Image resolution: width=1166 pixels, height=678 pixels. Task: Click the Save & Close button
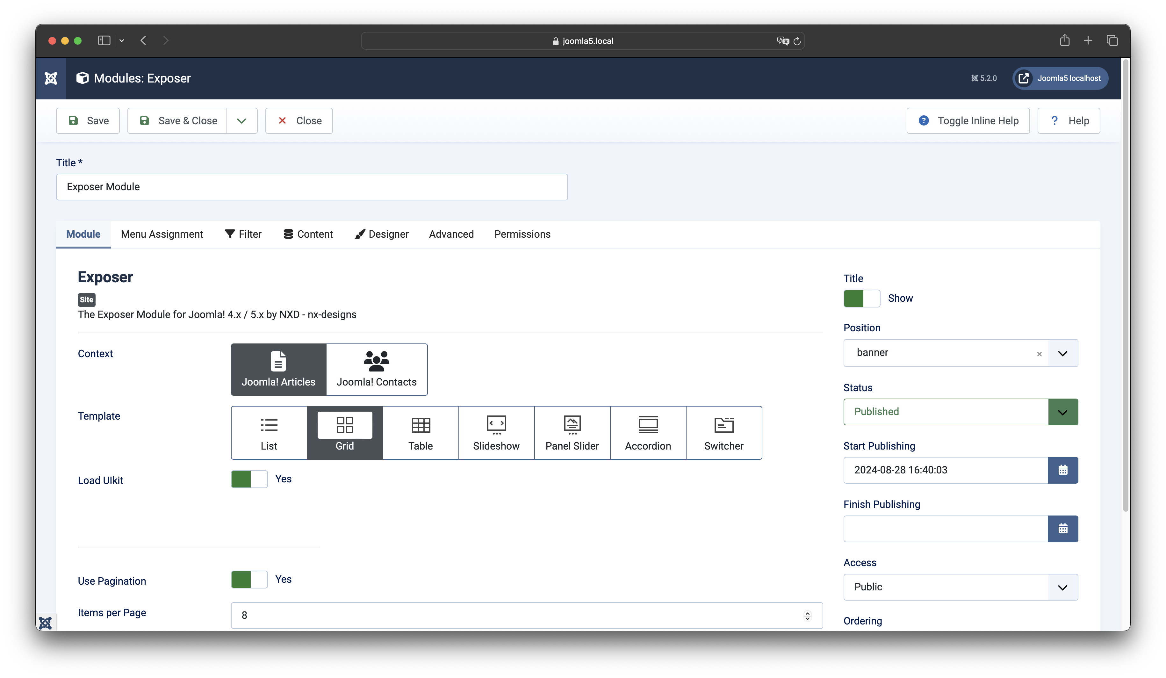coord(177,121)
